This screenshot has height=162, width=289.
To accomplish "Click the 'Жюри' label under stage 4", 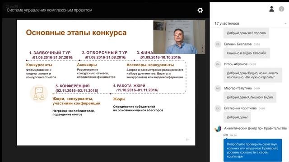I will point(119,99).
